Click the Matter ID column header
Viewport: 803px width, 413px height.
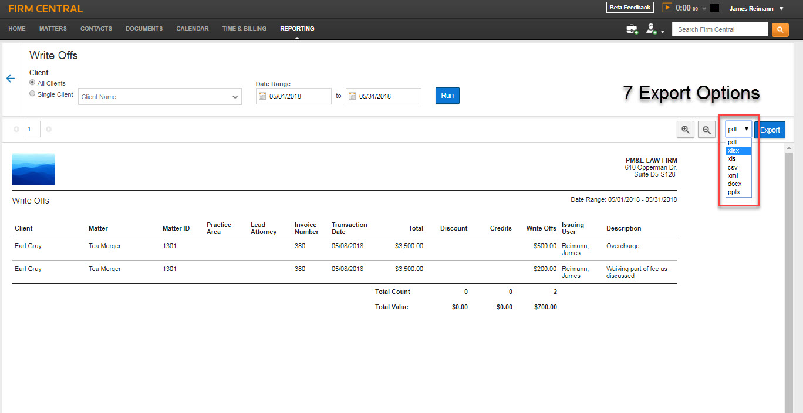(x=176, y=228)
